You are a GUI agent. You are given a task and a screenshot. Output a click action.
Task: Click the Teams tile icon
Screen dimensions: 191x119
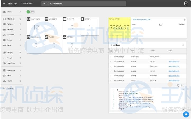(64, 37)
